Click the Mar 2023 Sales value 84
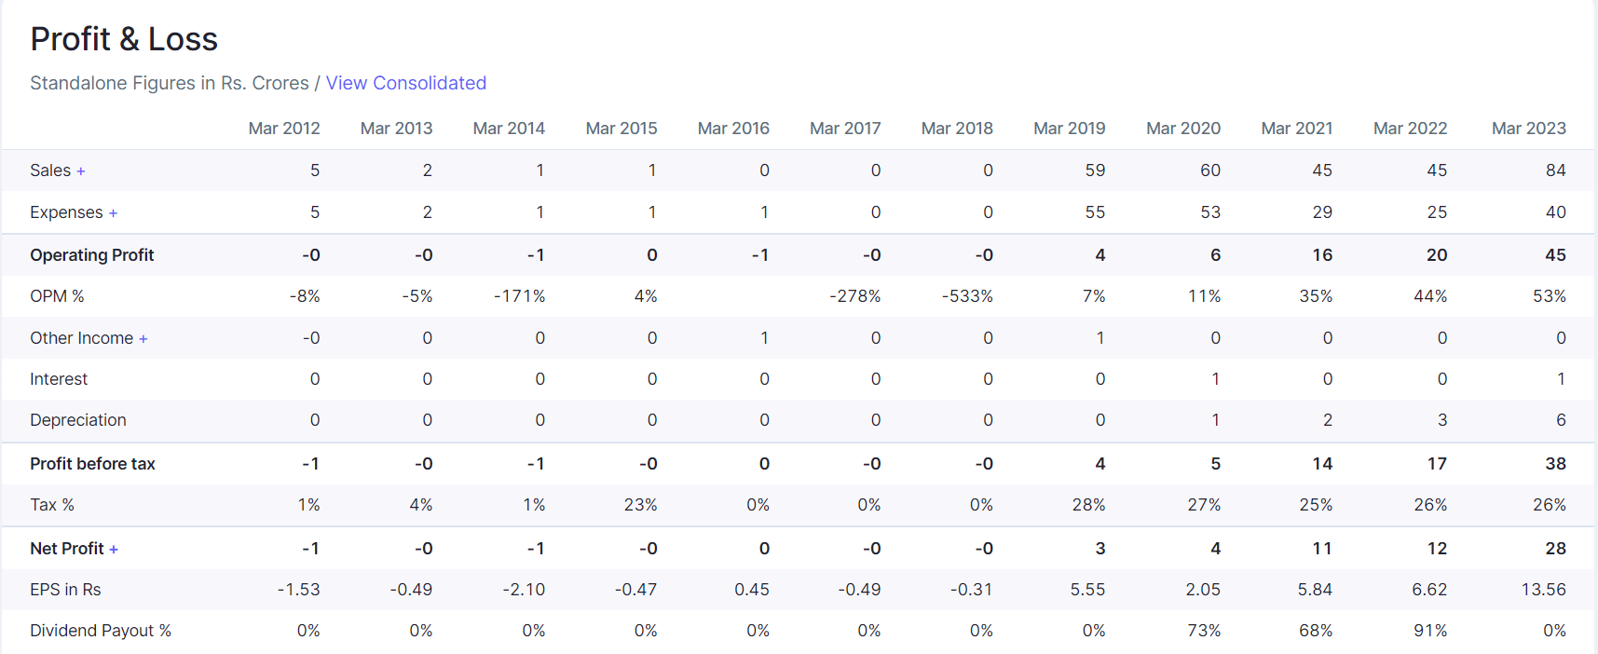The image size is (1598, 654). point(1555,170)
